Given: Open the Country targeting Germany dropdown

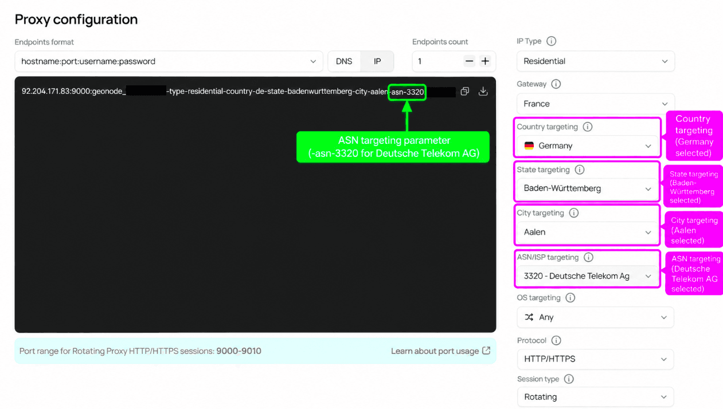Looking at the screenshot, I should pyautogui.click(x=588, y=146).
